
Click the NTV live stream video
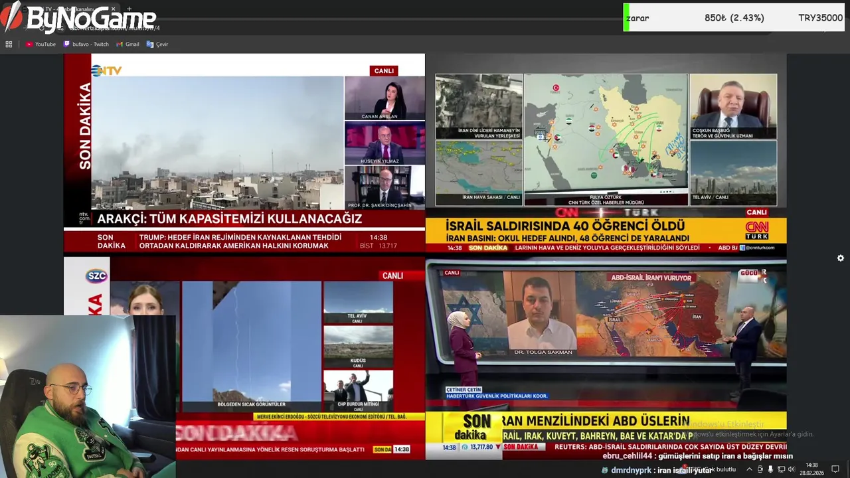click(244, 153)
